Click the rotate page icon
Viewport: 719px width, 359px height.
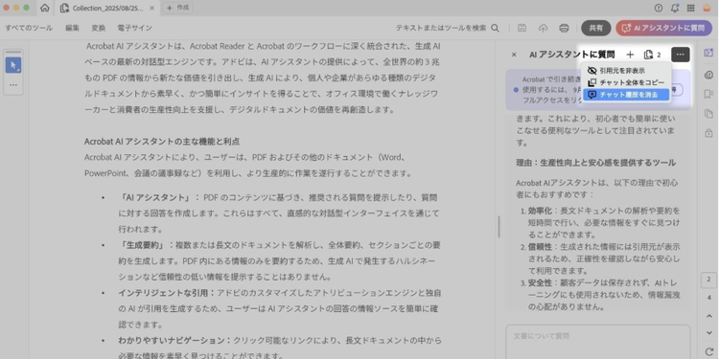click(x=708, y=351)
